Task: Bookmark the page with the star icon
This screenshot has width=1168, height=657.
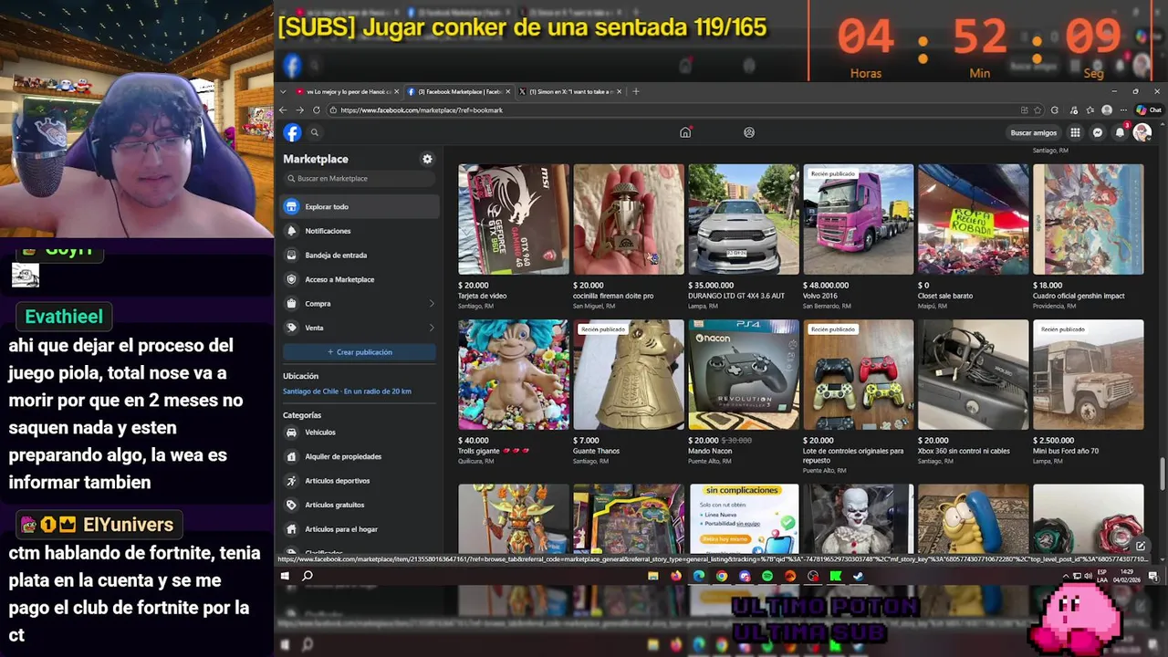Action: pos(1038,110)
